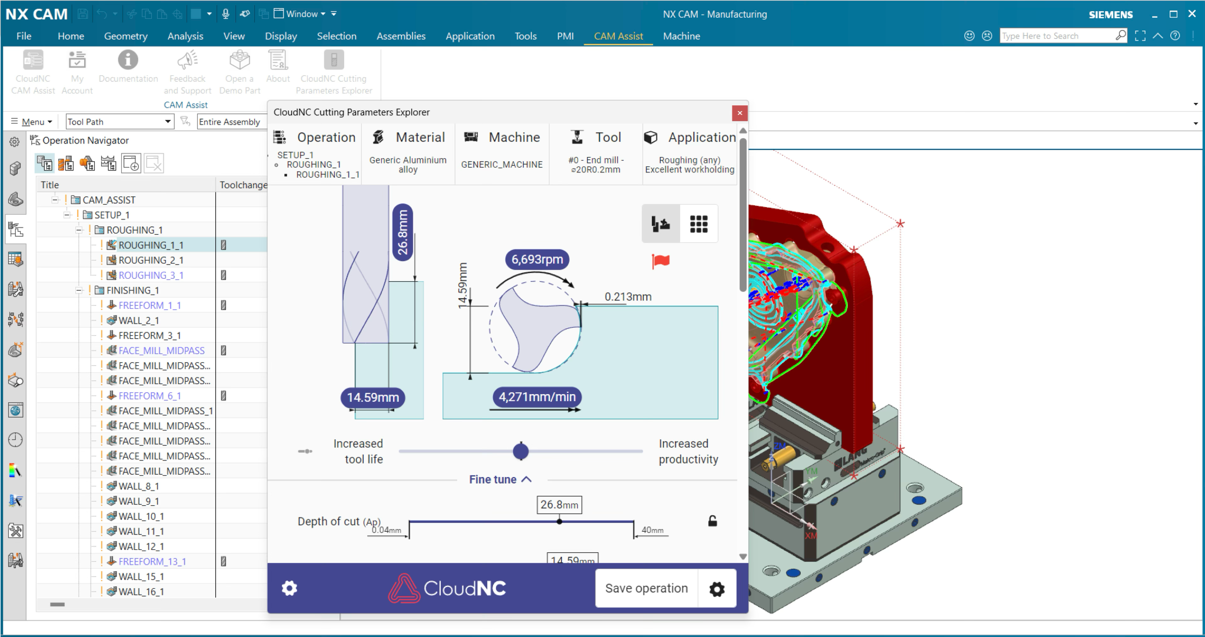Select WALL_2_1 operation in navigator

(139, 321)
